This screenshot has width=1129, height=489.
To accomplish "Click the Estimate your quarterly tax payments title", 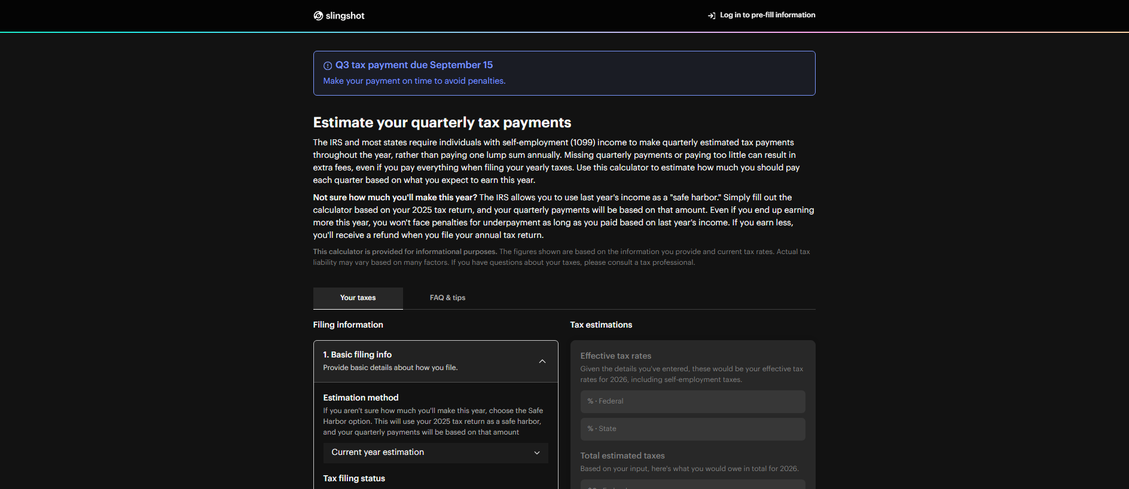I will (x=442, y=123).
